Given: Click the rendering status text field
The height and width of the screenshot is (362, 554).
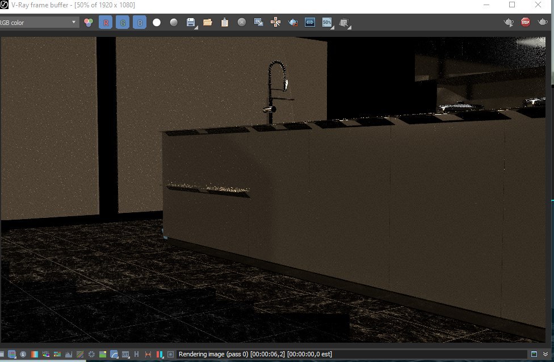Looking at the screenshot, I should point(351,354).
